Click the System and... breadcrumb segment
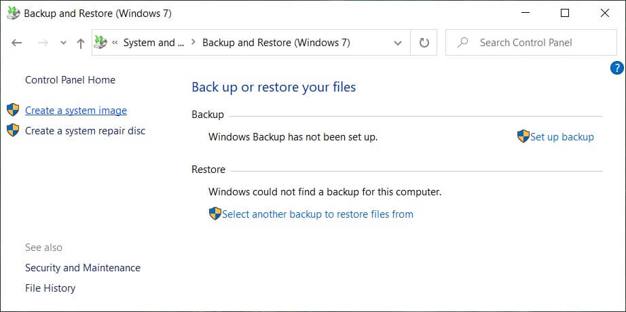Viewport: 626px width, 312px height. 153,43
